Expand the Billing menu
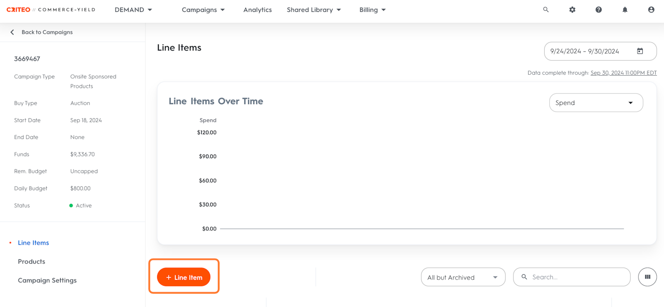The height and width of the screenshot is (307, 664). 372,10
